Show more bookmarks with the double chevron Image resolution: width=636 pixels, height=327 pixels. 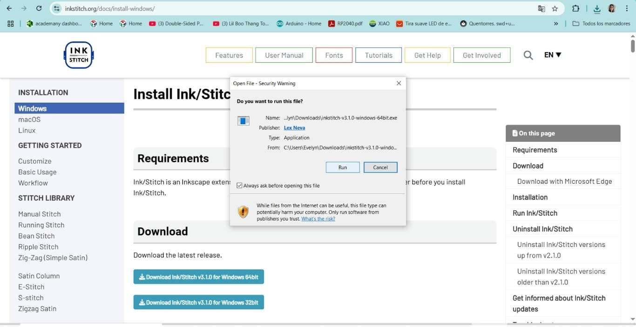point(556,23)
